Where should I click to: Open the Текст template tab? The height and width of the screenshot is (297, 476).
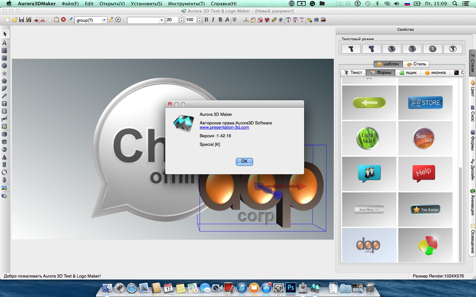pyautogui.click(x=353, y=72)
